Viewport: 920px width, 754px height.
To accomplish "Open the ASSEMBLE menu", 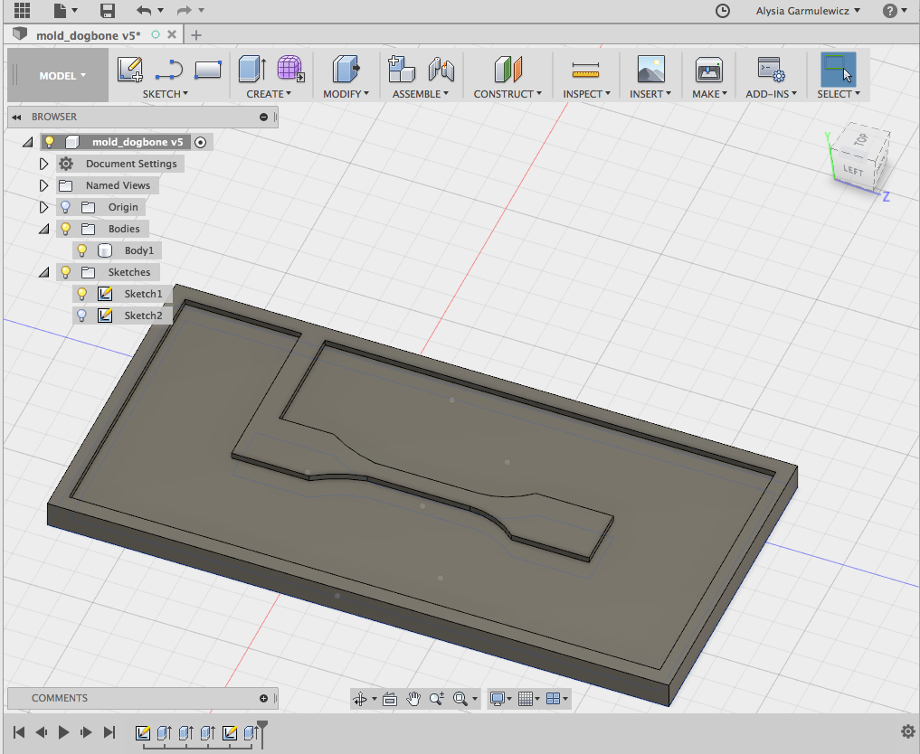I will pos(421,94).
